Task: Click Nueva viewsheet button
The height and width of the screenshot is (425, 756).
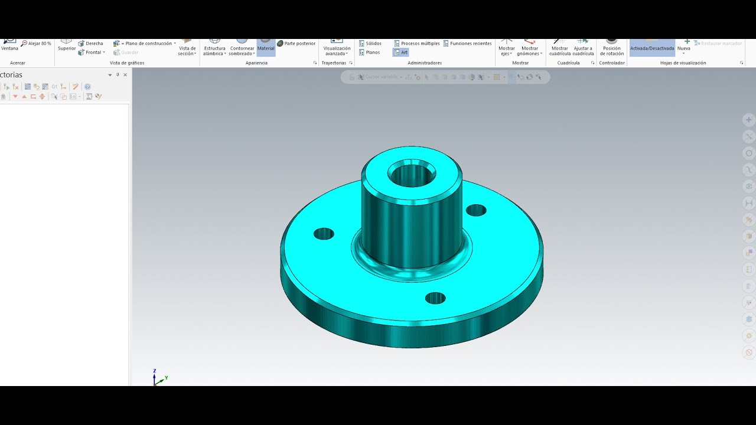Action: point(683,47)
